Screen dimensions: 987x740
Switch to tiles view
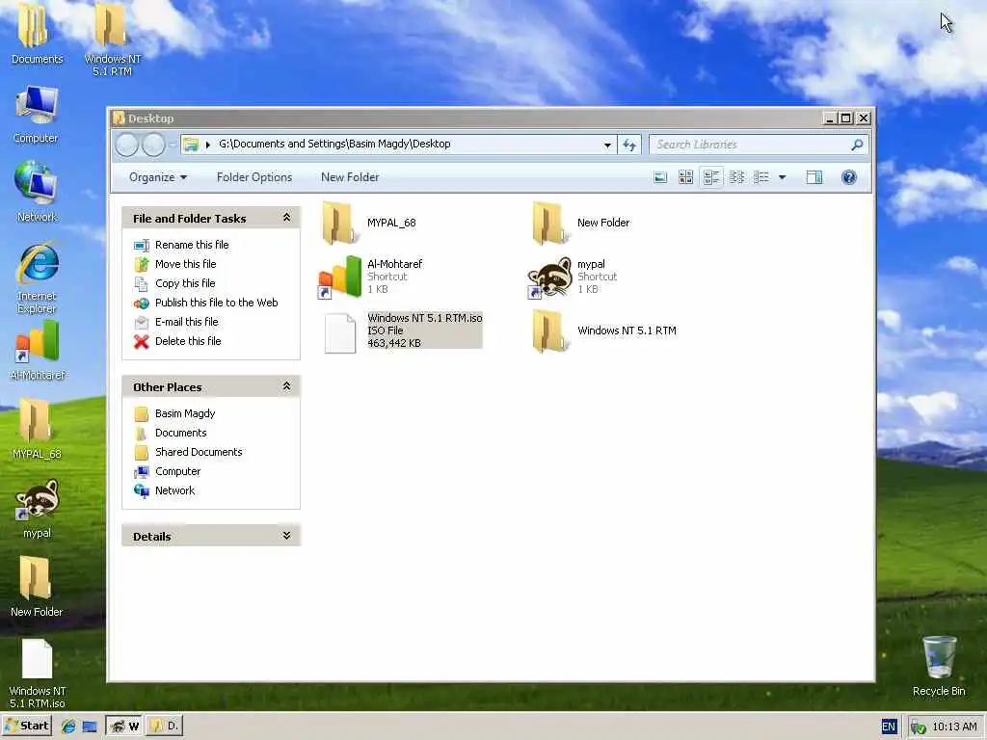coord(711,177)
